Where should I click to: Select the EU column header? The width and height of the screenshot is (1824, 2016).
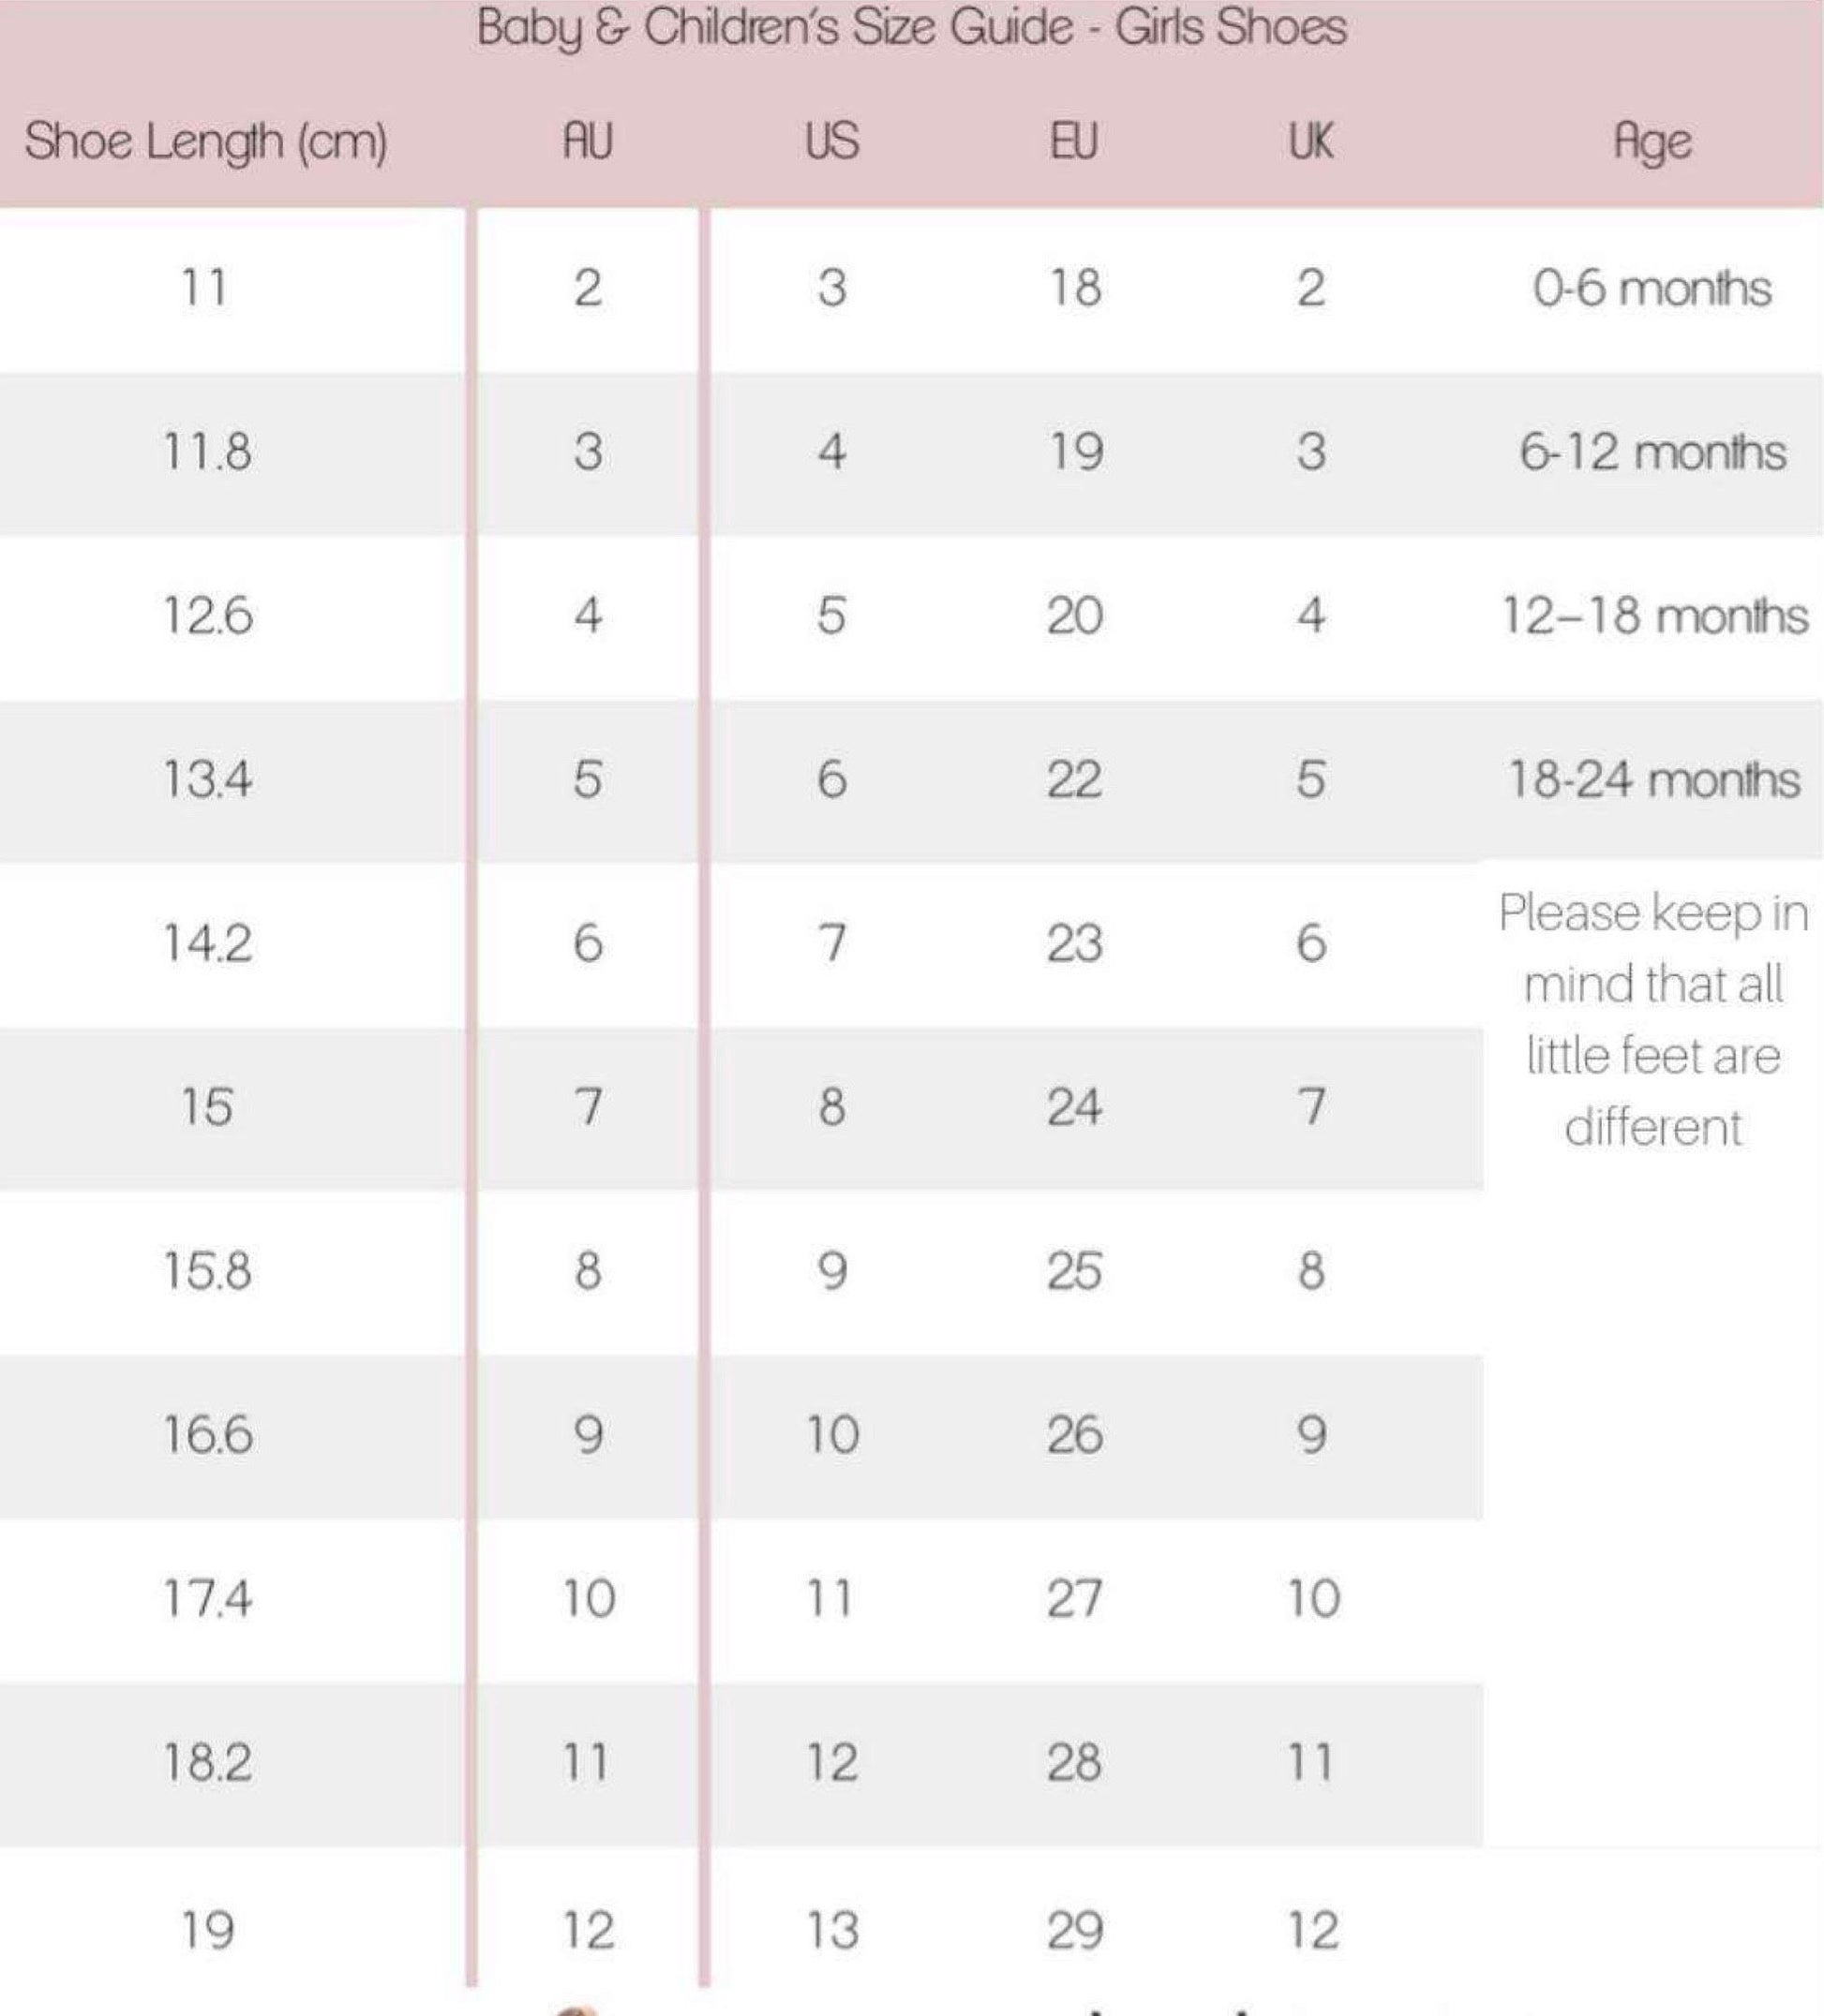(1073, 141)
